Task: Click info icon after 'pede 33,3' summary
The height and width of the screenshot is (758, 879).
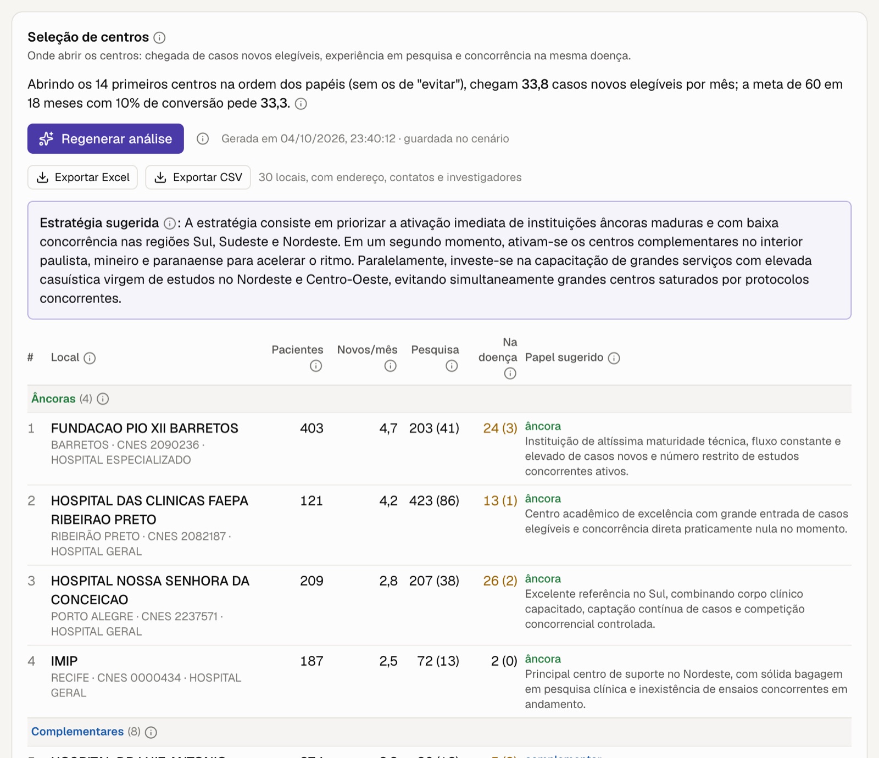Action: click(301, 104)
